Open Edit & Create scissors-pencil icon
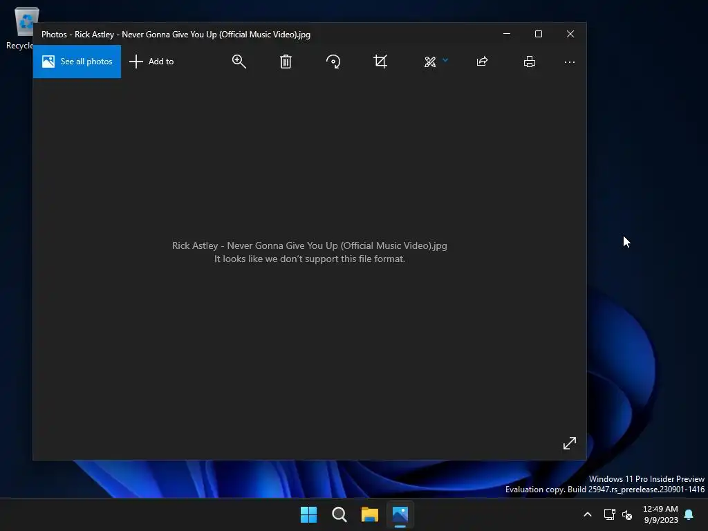 430,62
